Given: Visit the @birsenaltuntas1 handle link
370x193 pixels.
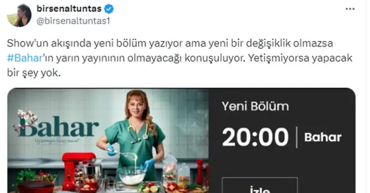Looking at the screenshot, I should (73, 21).
